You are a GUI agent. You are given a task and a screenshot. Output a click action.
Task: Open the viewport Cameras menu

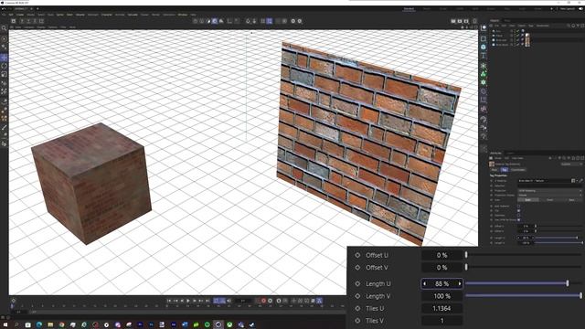tap(29, 27)
